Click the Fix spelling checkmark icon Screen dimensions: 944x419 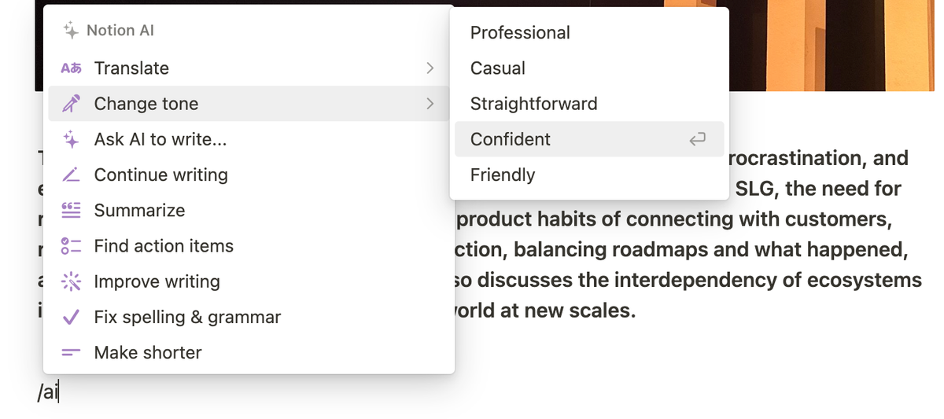click(x=71, y=318)
